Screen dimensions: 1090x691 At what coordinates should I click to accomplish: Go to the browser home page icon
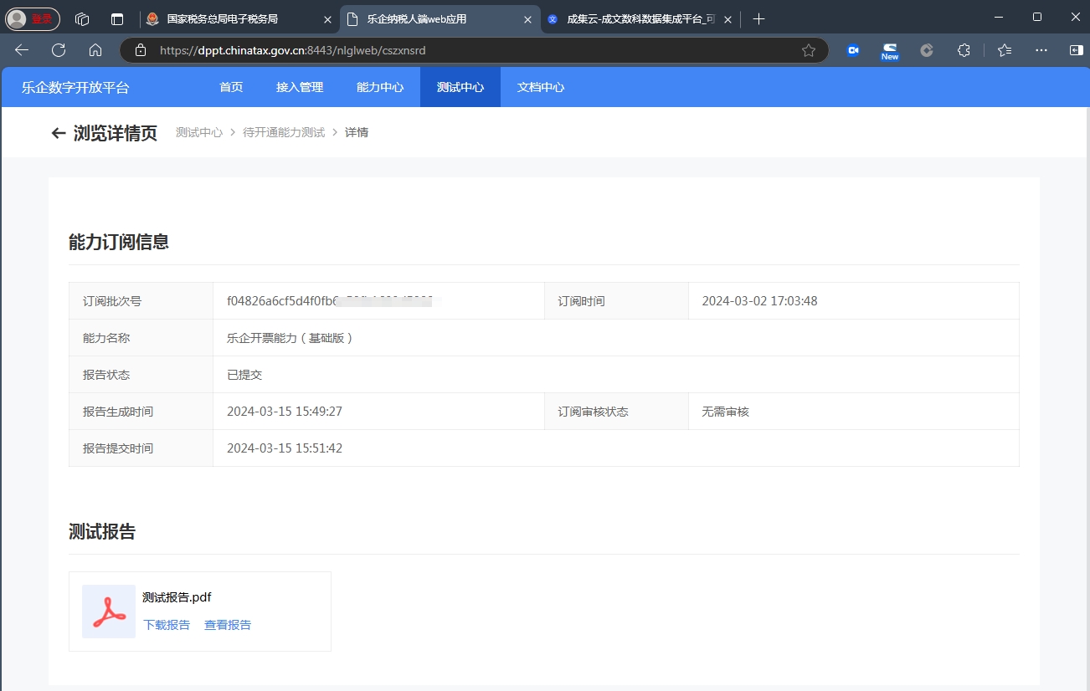[95, 50]
